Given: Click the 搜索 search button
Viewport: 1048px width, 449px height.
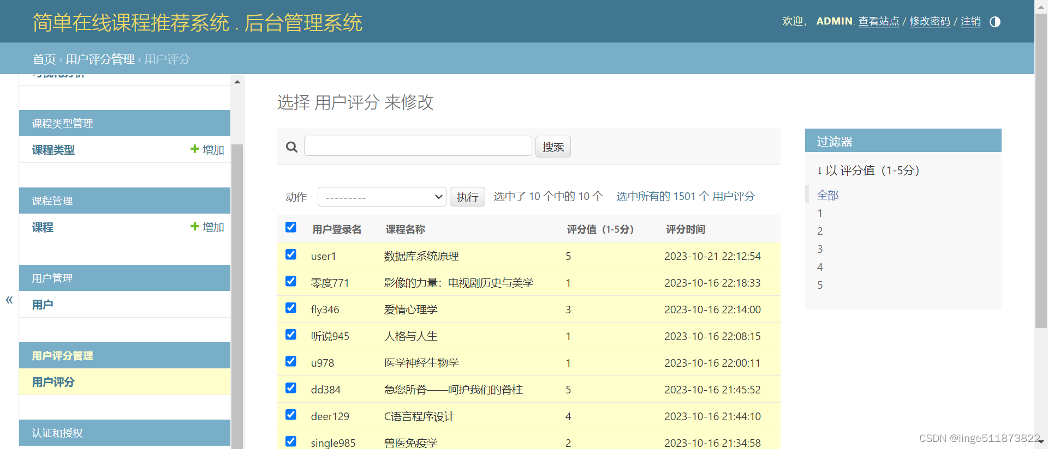Looking at the screenshot, I should (553, 147).
